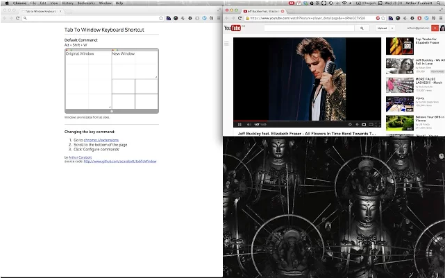The height and width of the screenshot is (278, 445).
Task: Pause the YouTube video
Action: tap(240, 124)
